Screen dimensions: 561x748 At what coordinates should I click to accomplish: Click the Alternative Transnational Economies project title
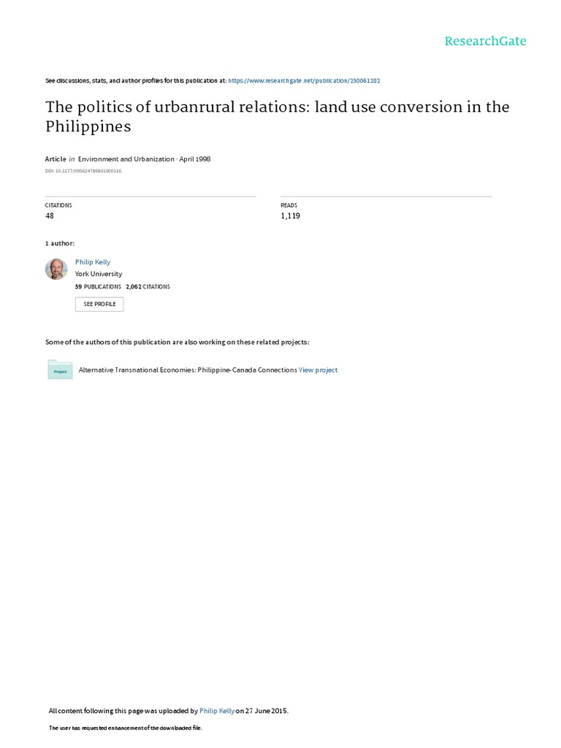point(188,370)
